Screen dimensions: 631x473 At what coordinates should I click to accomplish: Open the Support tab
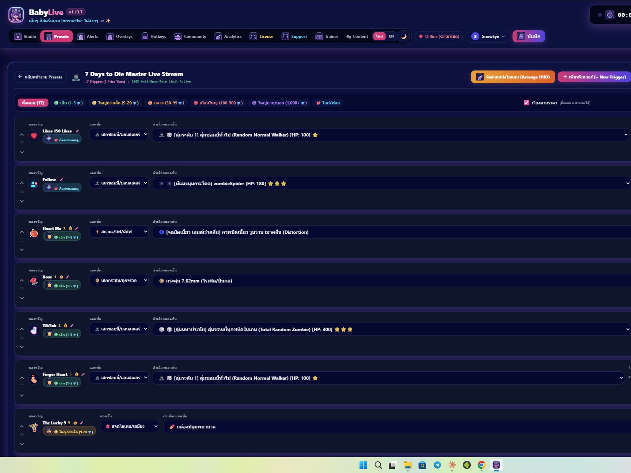[294, 37]
